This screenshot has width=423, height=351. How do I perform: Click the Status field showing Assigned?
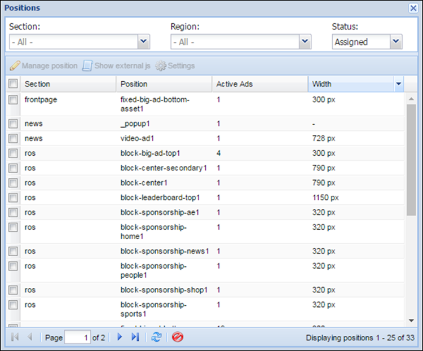point(361,42)
